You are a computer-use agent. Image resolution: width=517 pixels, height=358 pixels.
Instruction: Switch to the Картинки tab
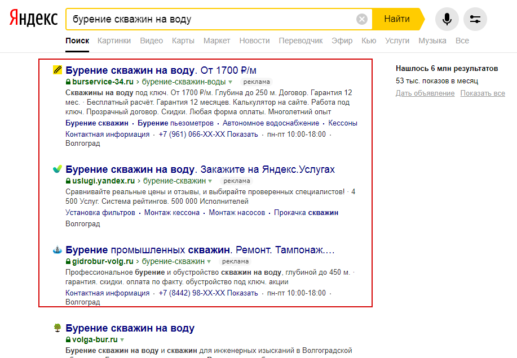point(114,41)
